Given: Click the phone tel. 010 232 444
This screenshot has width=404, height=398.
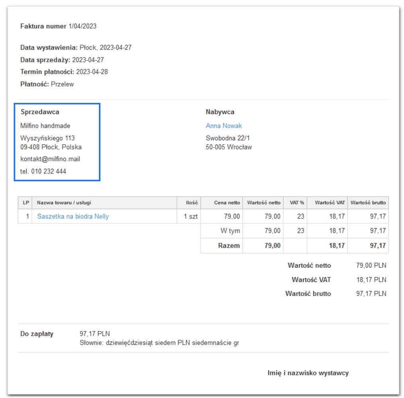Looking at the screenshot, I should click(43, 171).
